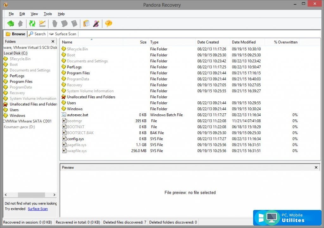This screenshot has width=324, height=228.
Task: Click the autoexec.bat file icon in list
Action: click(x=64, y=115)
